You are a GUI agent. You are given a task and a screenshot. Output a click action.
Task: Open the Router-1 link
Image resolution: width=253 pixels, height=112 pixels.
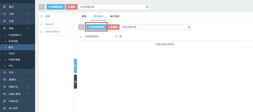click(49, 24)
